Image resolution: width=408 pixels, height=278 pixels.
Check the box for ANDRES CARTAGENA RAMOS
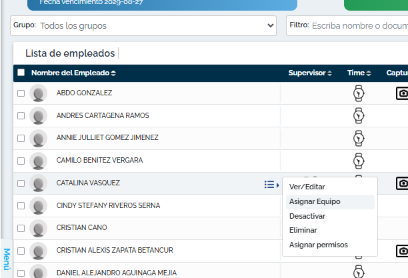pyautogui.click(x=21, y=115)
